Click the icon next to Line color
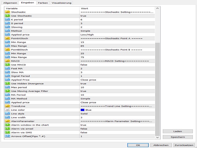This screenshot has height=148, width=197. click(8, 110)
